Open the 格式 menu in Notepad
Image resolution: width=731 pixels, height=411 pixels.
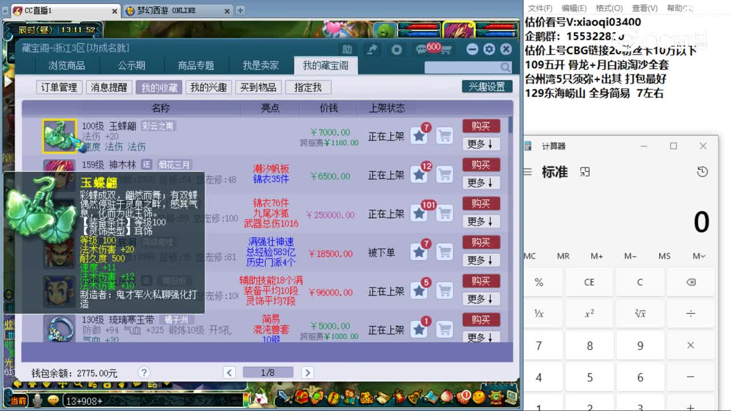pyautogui.click(x=608, y=8)
